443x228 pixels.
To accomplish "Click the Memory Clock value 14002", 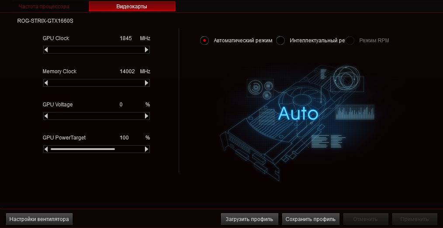I will [127, 71].
